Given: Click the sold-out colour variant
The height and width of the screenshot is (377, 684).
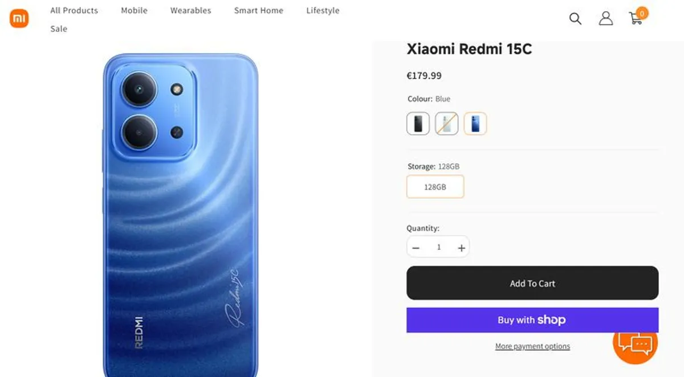Looking at the screenshot, I should (x=446, y=123).
